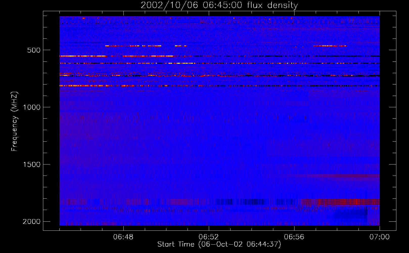
Task: Click the 500 frequency tick label
Action: [x=34, y=50]
